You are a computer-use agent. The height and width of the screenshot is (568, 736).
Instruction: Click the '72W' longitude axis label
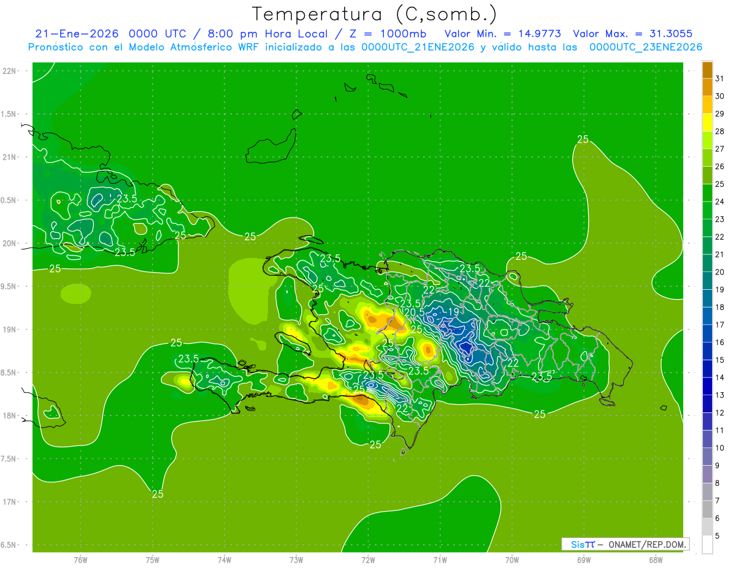click(x=368, y=560)
